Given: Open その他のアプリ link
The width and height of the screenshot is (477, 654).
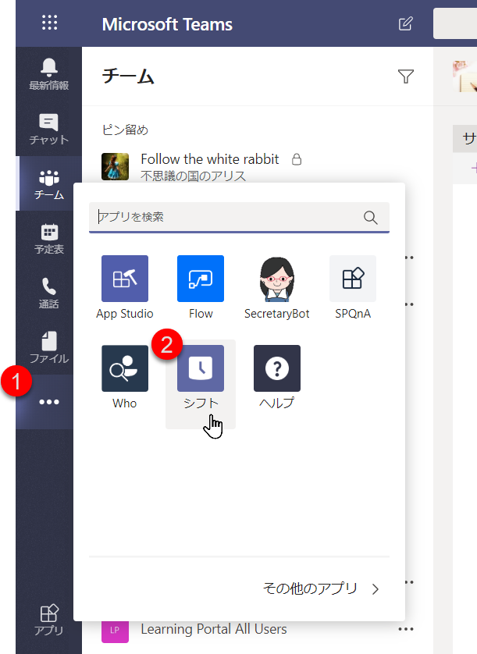Looking at the screenshot, I should [x=310, y=588].
